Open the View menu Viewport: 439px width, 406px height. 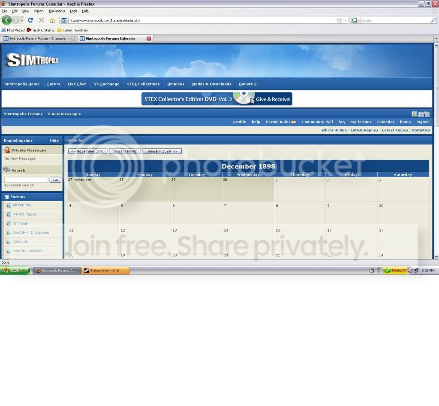pos(25,11)
